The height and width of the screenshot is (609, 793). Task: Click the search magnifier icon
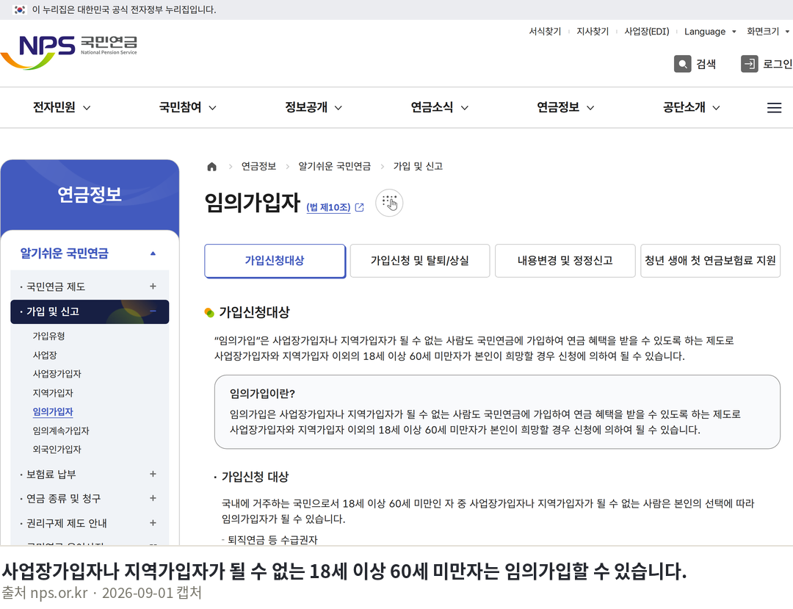pos(682,64)
